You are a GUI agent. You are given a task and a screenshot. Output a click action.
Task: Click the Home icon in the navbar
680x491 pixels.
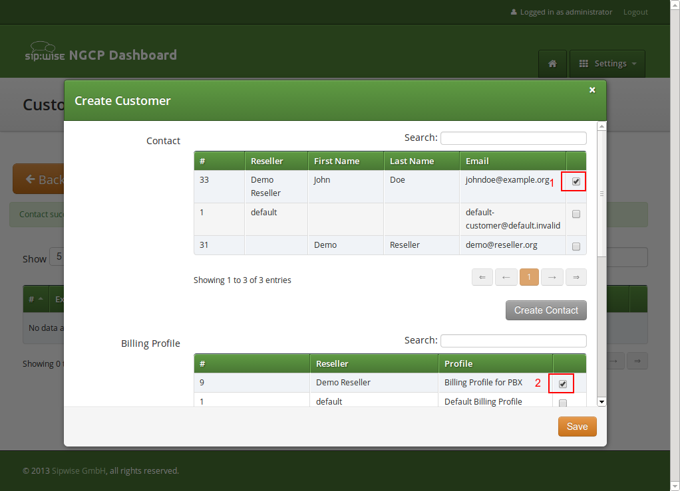click(552, 64)
